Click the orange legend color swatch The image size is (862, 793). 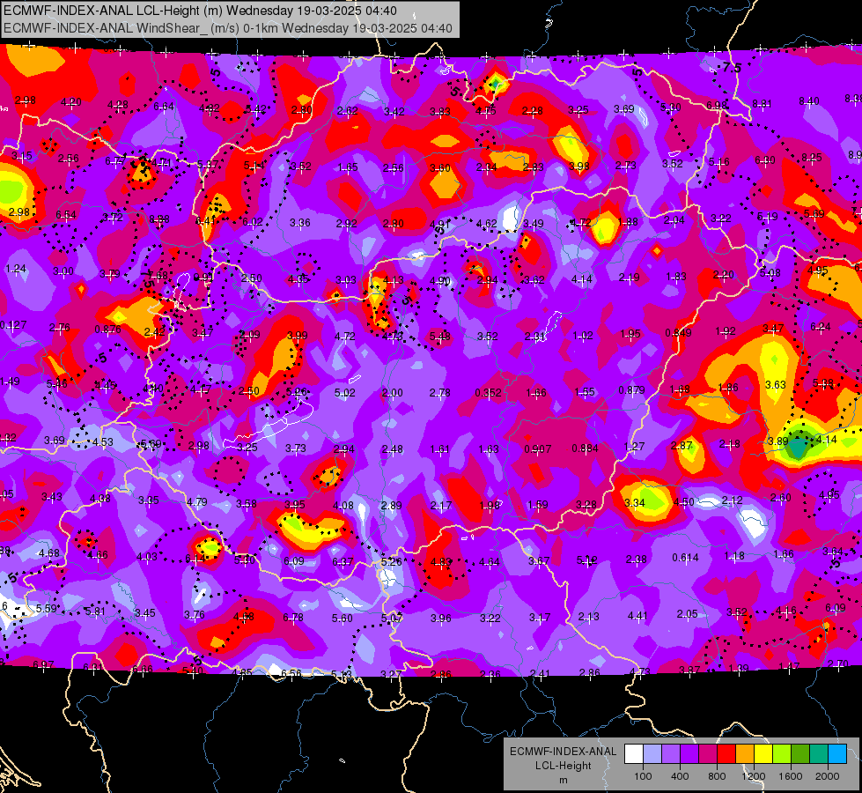point(745,754)
